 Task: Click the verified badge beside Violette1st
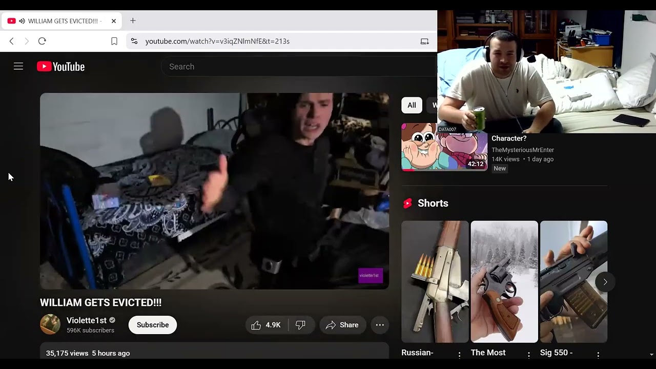(112, 320)
